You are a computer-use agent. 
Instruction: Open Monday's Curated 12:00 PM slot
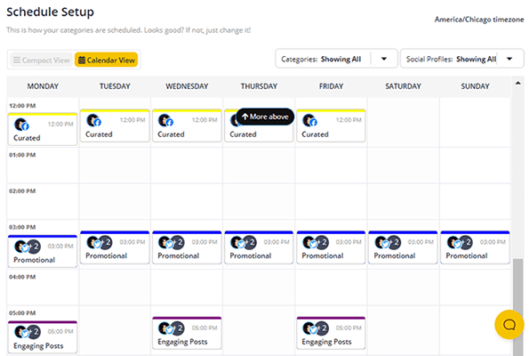(43, 130)
